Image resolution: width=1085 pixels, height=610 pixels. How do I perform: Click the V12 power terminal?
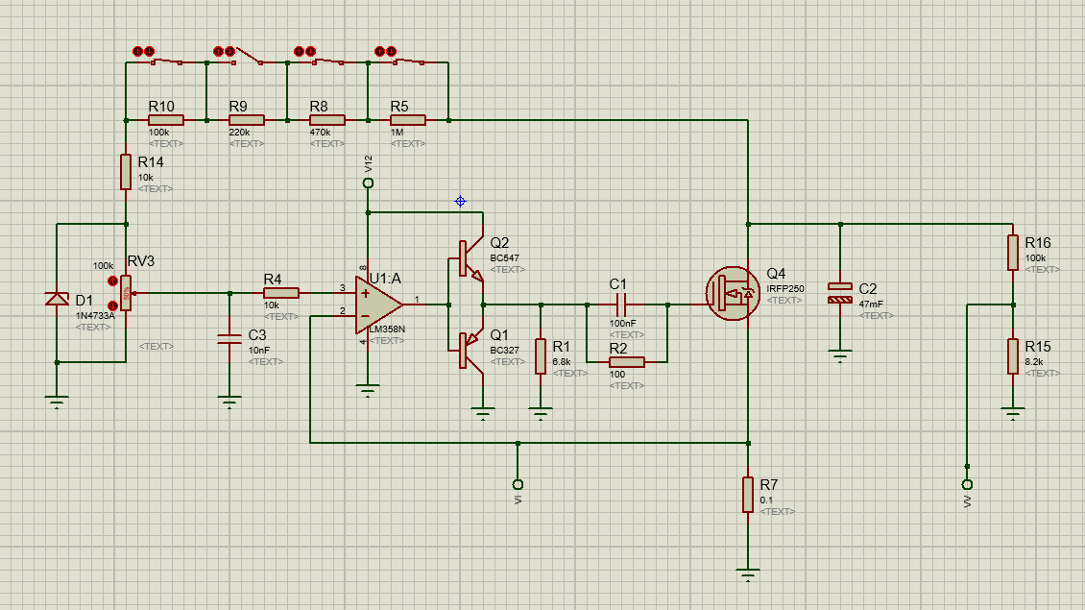367,183
